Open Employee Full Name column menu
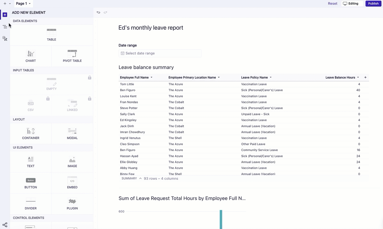This screenshot has height=229, width=383. coord(152,77)
